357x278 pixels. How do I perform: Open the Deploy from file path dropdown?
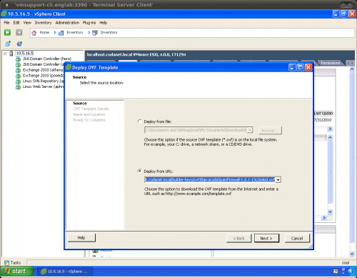point(250,130)
